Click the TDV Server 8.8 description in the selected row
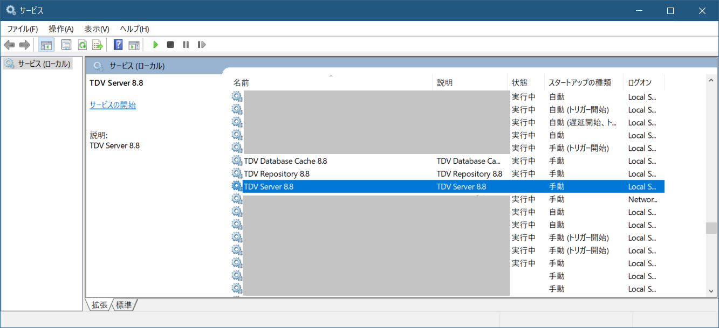 coord(461,187)
